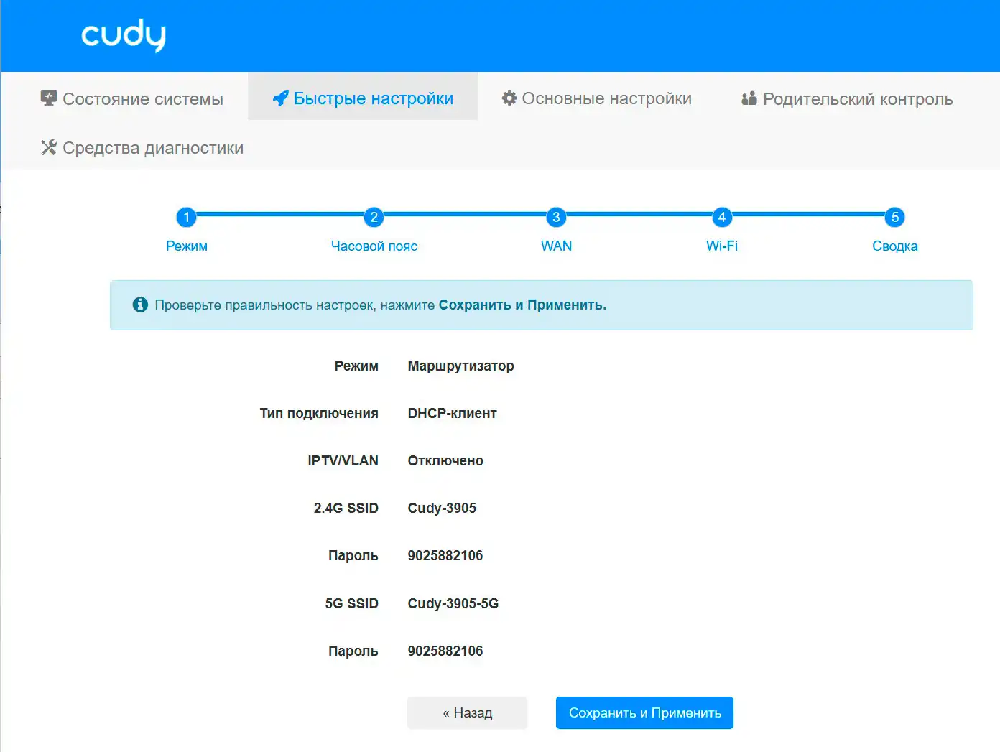Click the rocket icon beside Быстрые настройки
The height and width of the screenshot is (752, 1000).
[x=281, y=98]
